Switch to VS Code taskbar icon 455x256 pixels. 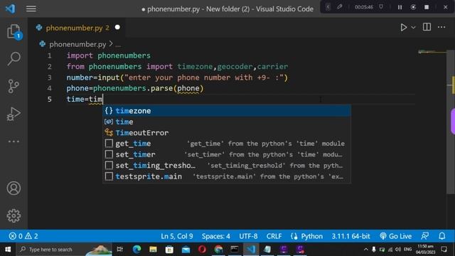coord(251,250)
